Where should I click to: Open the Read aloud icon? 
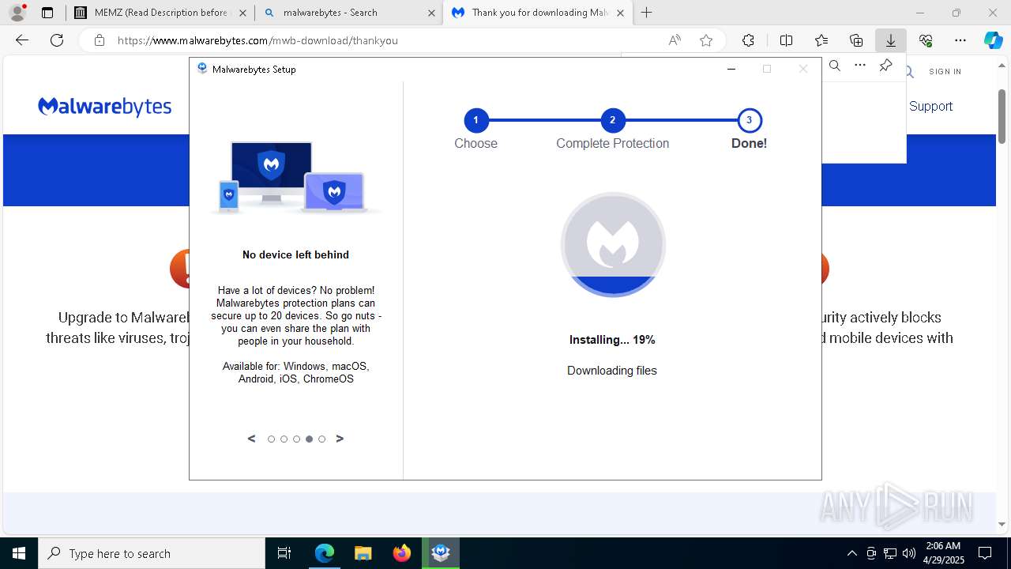[675, 40]
